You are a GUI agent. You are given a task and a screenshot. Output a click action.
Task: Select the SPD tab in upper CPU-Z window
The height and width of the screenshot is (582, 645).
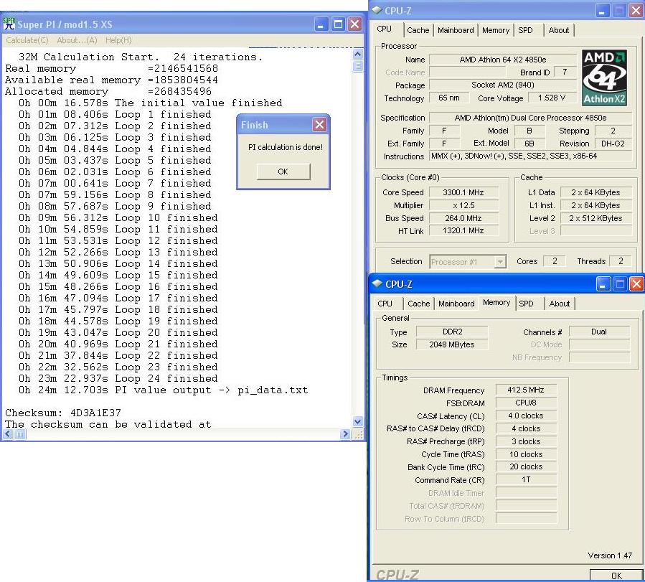point(525,30)
